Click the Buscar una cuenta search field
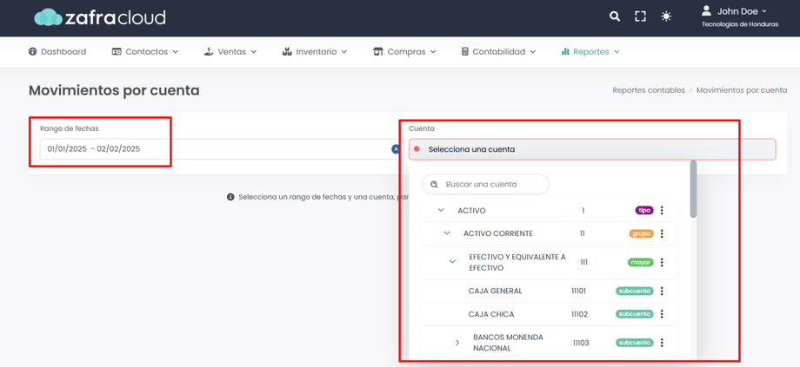Screen dimensions: 800x367 486,184
